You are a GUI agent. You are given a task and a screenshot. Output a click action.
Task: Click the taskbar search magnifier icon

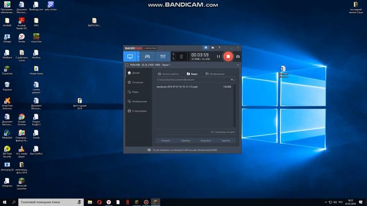click(14, 202)
